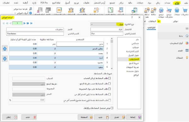Enable approval when price is lower checkbox
189x122 pixels.
tap(109, 94)
